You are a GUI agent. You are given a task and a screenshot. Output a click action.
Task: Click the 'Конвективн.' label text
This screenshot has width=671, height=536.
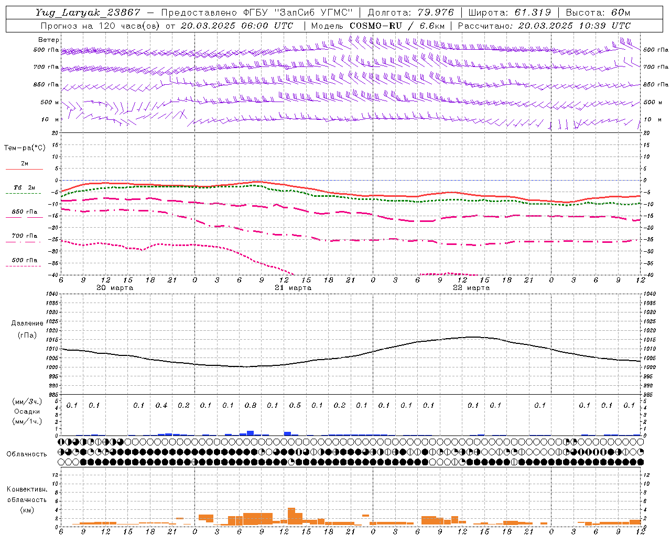(x=27, y=489)
